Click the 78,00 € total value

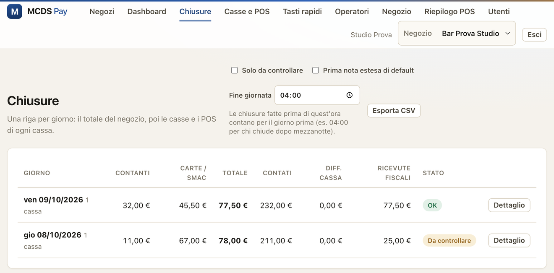(x=233, y=241)
